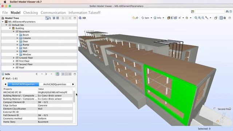Screen dimensions: 233x131
Task: Go forward in Info panel history
Action: pyautogui.click(x=46, y=74)
